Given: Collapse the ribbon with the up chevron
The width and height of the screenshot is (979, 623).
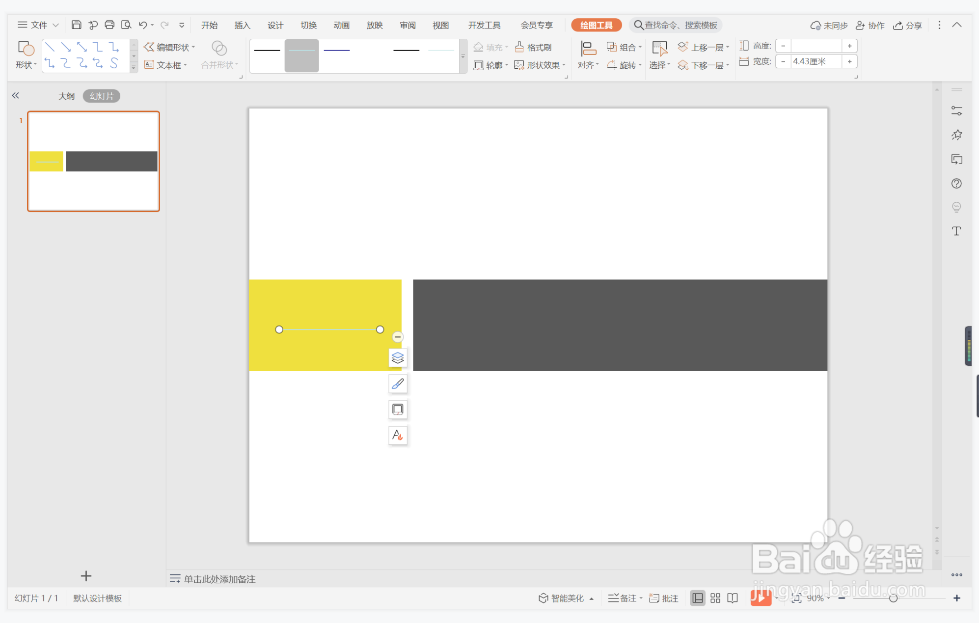Looking at the screenshot, I should pyautogui.click(x=957, y=25).
